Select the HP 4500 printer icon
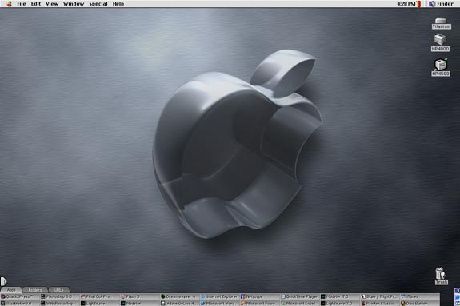This screenshot has width=460, height=306. coord(440,67)
